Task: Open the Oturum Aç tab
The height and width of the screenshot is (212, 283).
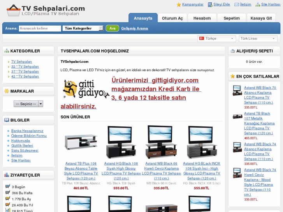Action: (172, 18)
